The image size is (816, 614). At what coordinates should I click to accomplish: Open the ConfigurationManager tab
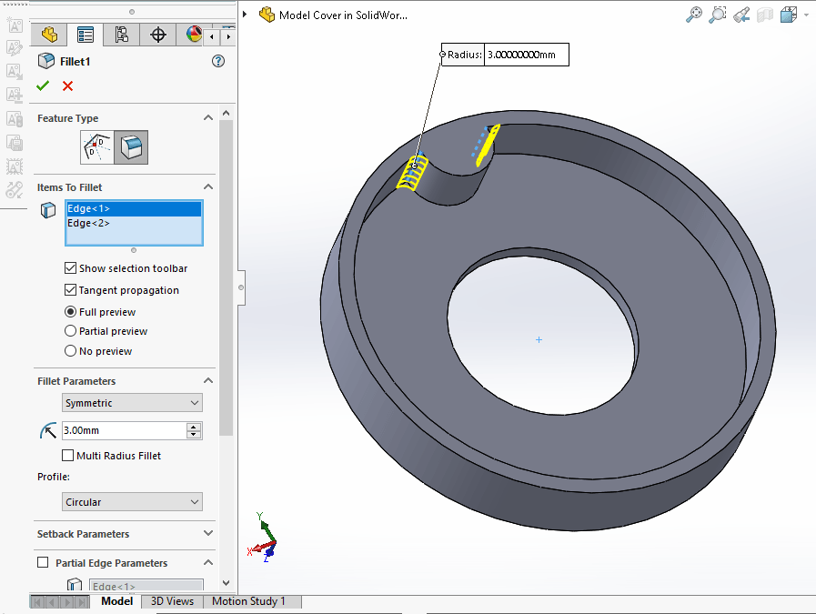[x=121, y=35]
